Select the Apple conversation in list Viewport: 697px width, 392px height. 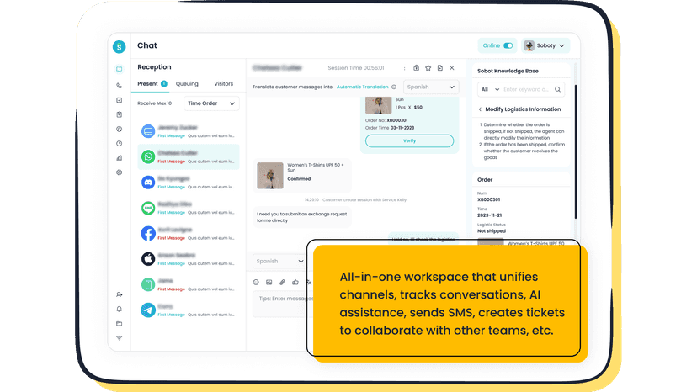point(189,259)
